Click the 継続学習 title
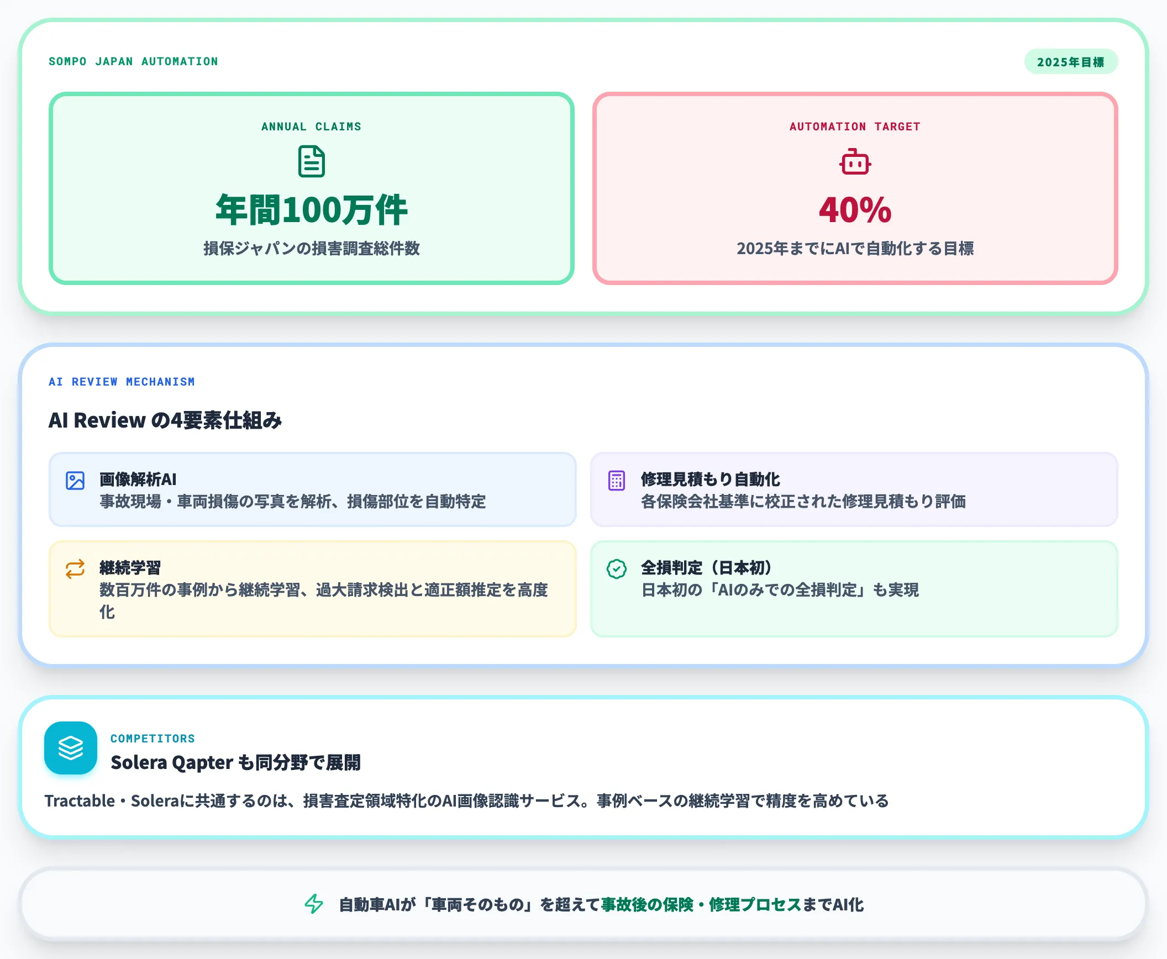This screenshot has height=959, width=1167. coord(130,567)
